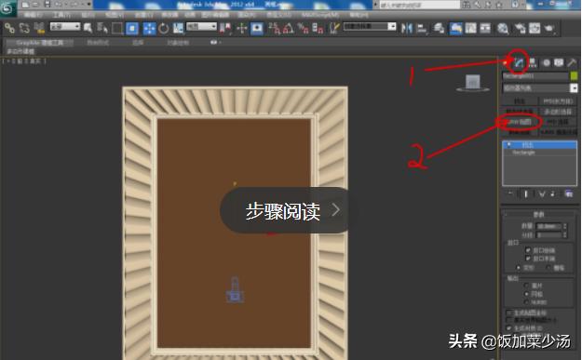This screenshot has height=360, width=582.
Task: Click the UVW Map modifier button
Action: (x=520, y=122)
